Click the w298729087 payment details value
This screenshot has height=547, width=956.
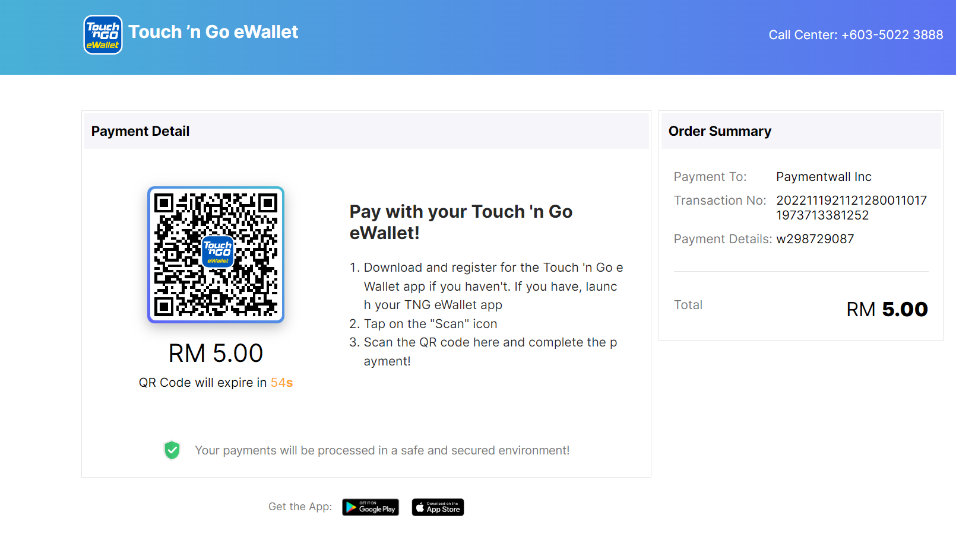tap(815, 238)
